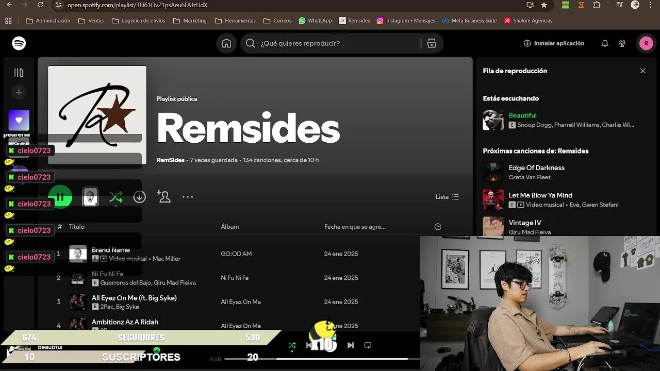Screen dimensions: 660x371
Task: Invite collaborators to playlist icon
Action: coord(163,197)
